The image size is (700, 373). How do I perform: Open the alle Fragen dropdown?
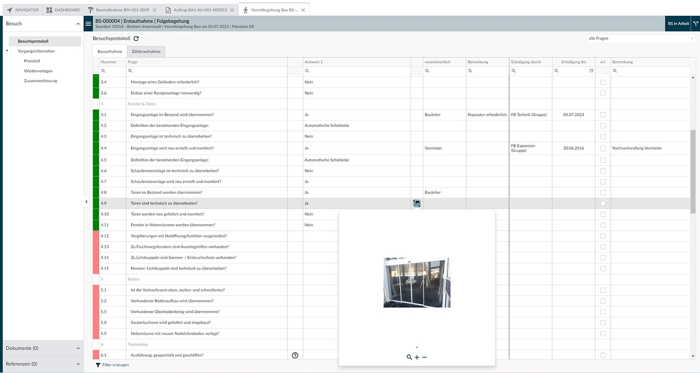pos(642,38)
